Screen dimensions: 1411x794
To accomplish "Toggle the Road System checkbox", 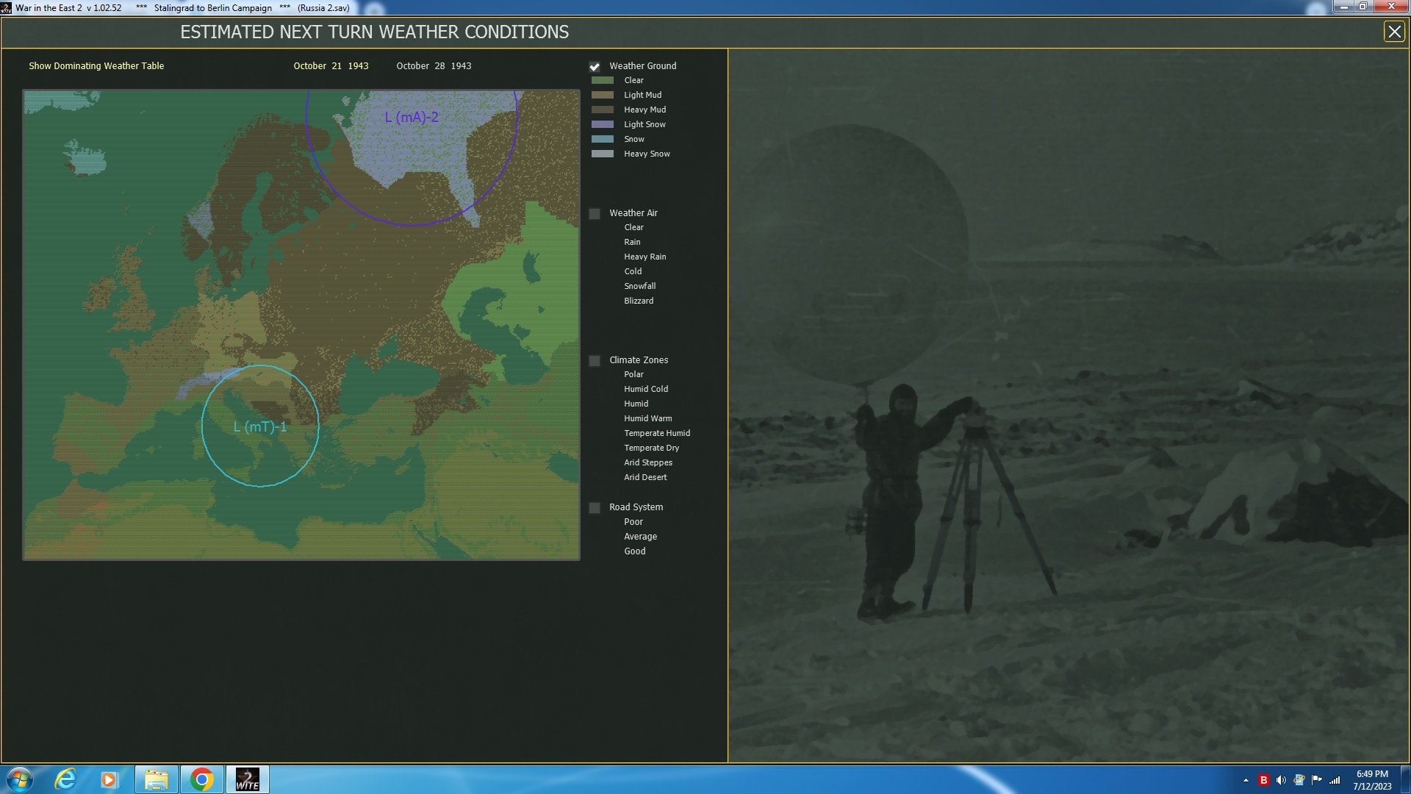I will pyautogui.click(x=595, y=508).
